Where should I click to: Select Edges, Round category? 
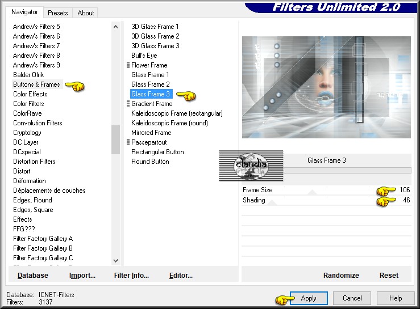pyautogui.click(x=32, y=200)
